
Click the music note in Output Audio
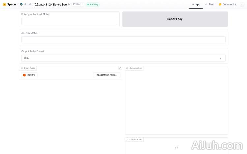click(176, 147)
